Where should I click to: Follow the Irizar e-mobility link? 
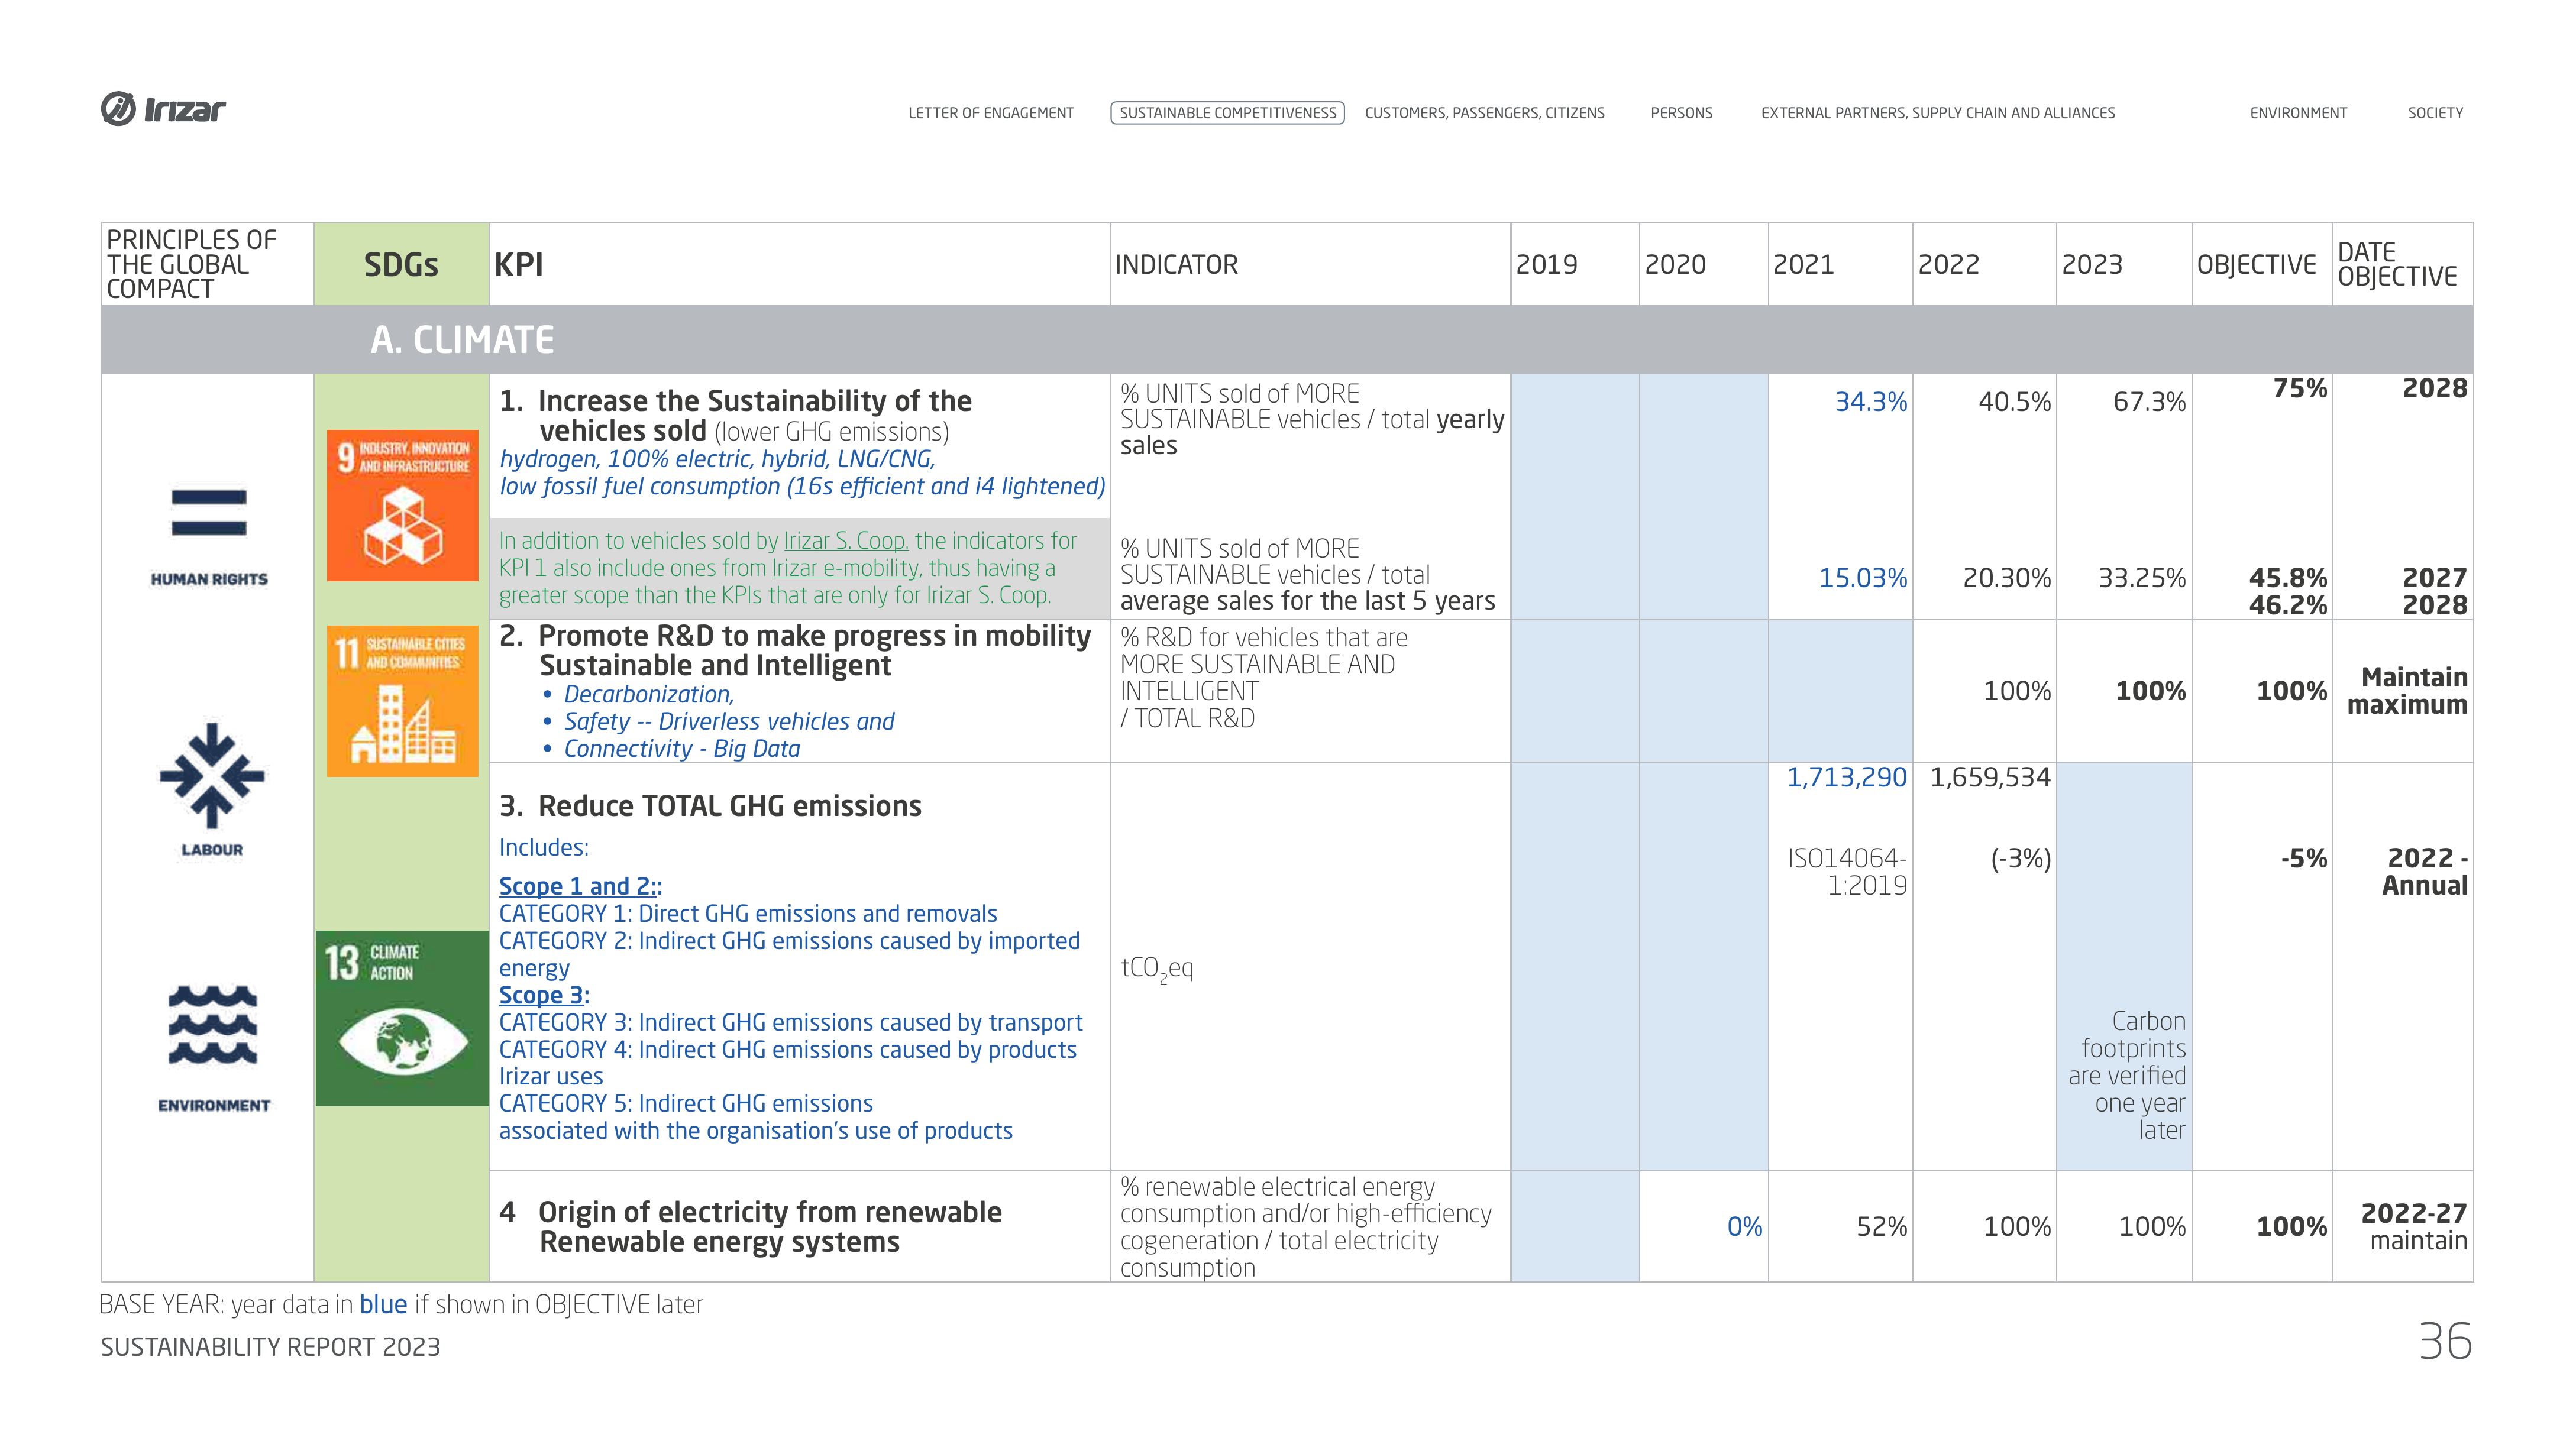coord(845,568)
